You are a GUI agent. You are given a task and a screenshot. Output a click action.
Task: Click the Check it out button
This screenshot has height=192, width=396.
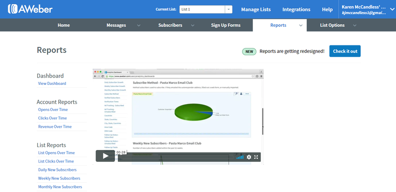[x=345, y=51]
